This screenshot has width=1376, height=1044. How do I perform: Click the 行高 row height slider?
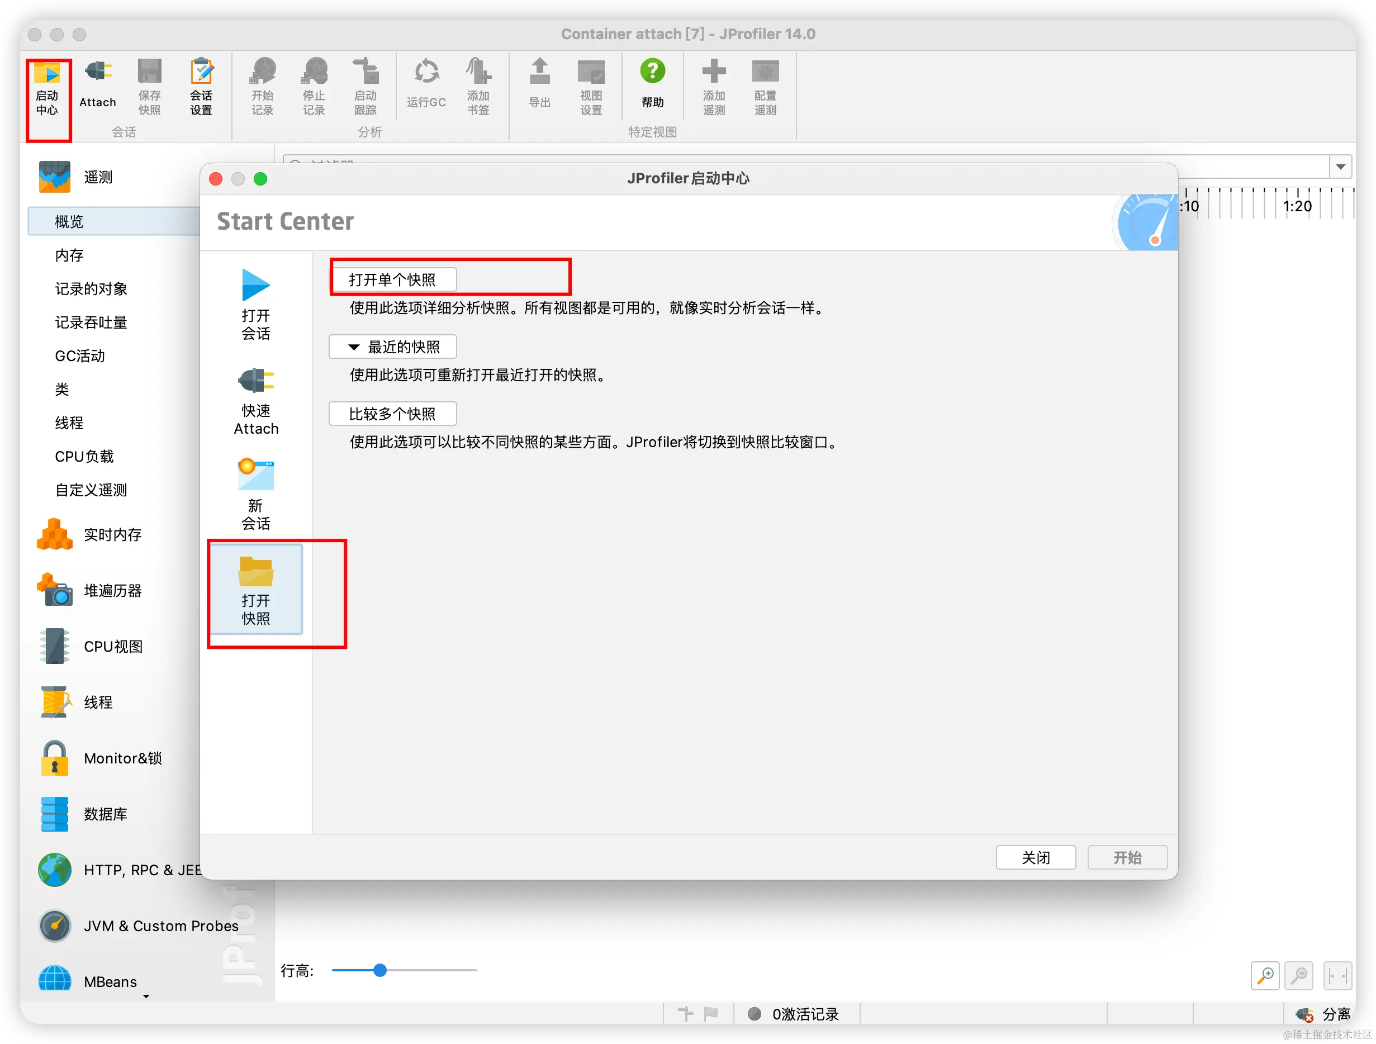coord(380,970)
